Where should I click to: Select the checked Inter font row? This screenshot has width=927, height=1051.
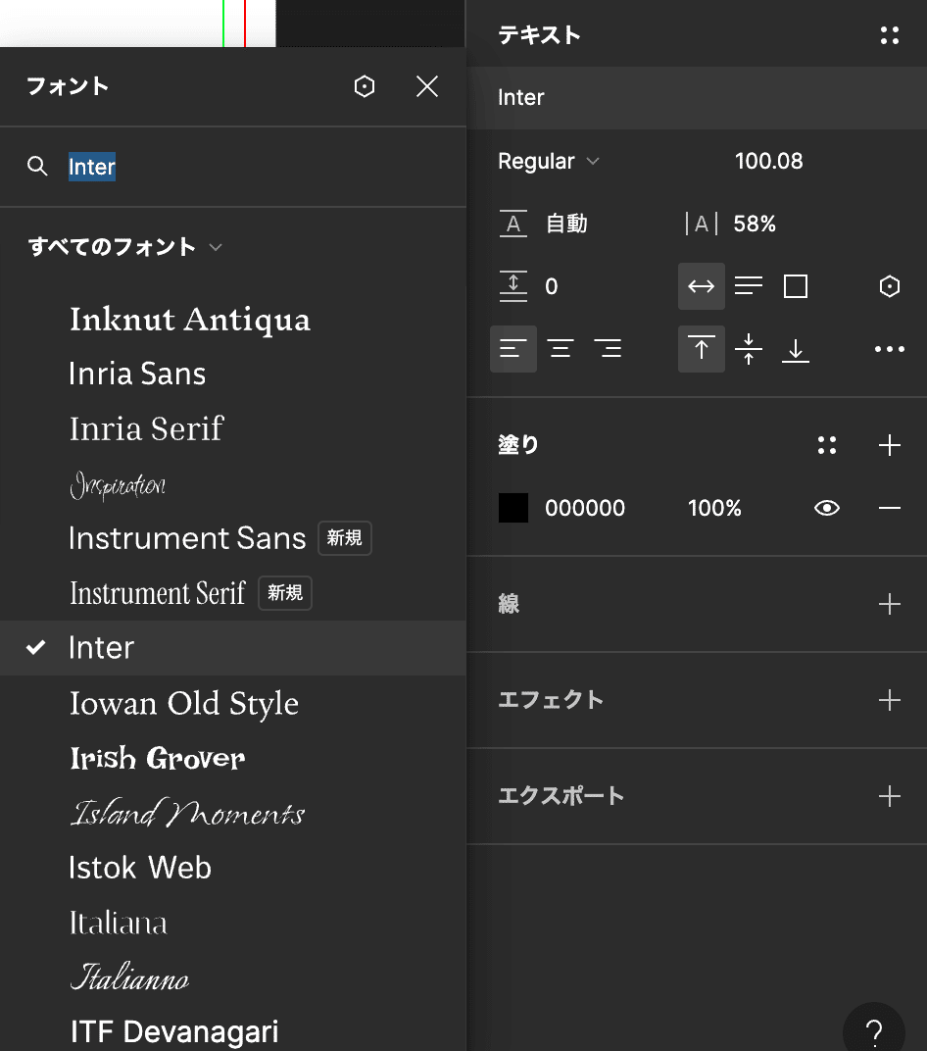(233, 647)
